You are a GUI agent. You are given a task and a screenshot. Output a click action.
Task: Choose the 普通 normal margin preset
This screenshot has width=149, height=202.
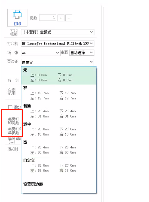point(59,111)
